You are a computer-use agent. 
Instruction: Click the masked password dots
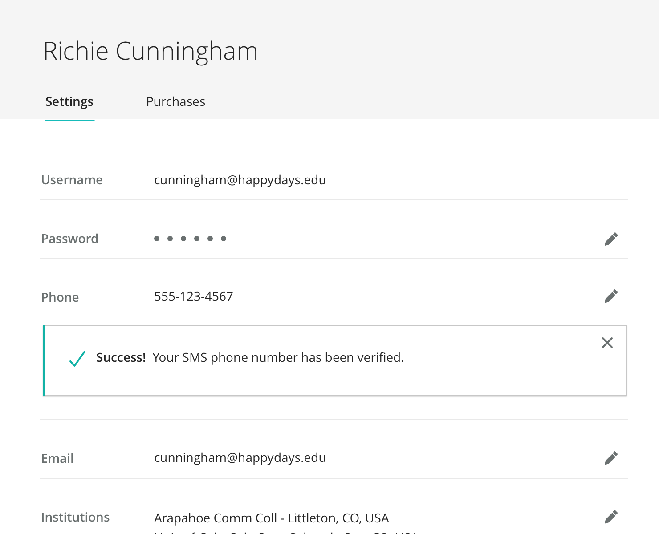[x=190, y=239]
